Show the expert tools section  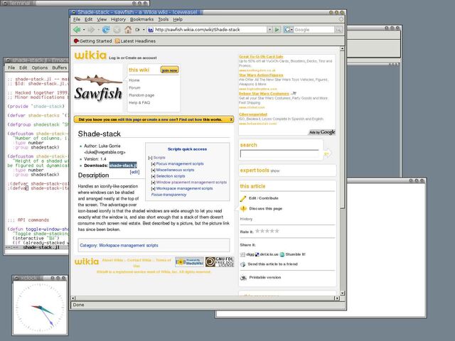coord(275,171)
